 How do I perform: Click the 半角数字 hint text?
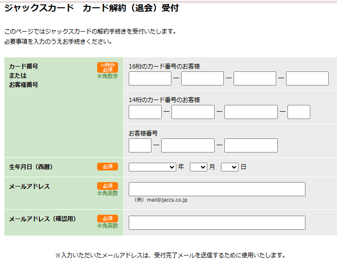click(x=107, y=76)
